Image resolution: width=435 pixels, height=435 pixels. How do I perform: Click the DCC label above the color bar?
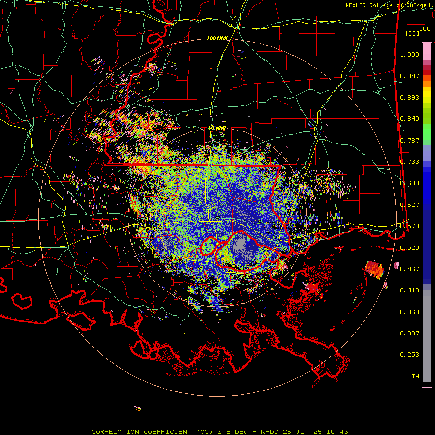(424, 29)
